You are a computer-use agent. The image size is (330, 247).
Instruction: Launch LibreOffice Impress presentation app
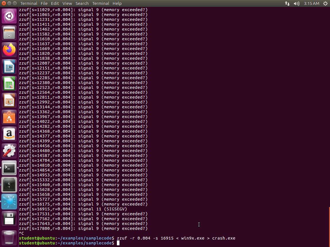(9, 101)
